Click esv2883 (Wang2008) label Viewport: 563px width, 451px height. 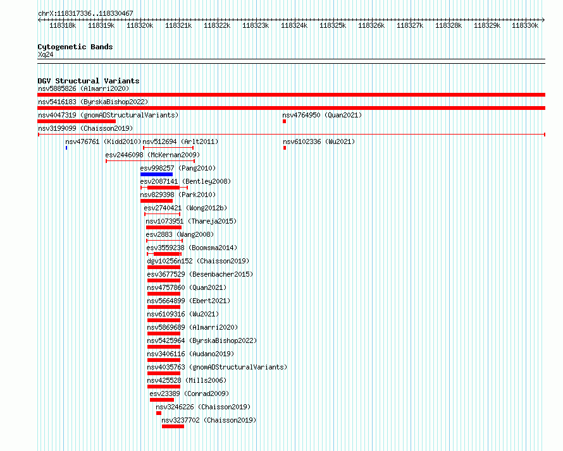(180, 234)
